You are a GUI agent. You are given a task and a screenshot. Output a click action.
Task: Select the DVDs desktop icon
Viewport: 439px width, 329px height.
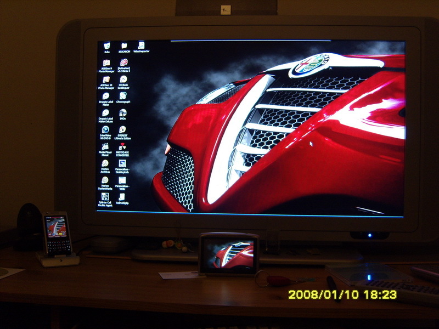pyautogui.click(x=123, y=113)
